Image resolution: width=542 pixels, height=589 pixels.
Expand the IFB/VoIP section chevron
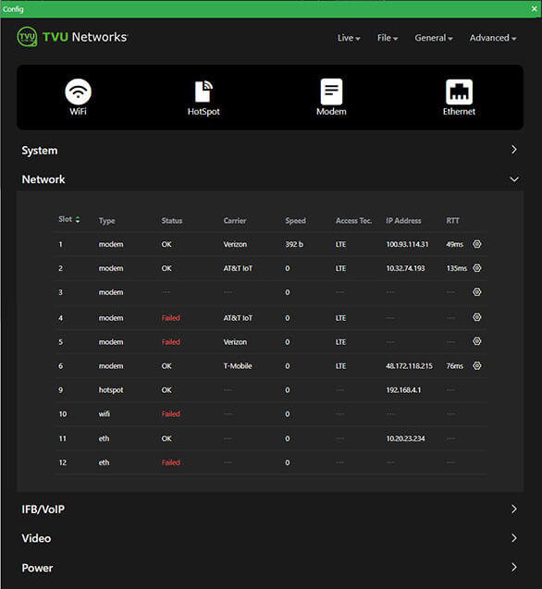click(x=514, y=509)
